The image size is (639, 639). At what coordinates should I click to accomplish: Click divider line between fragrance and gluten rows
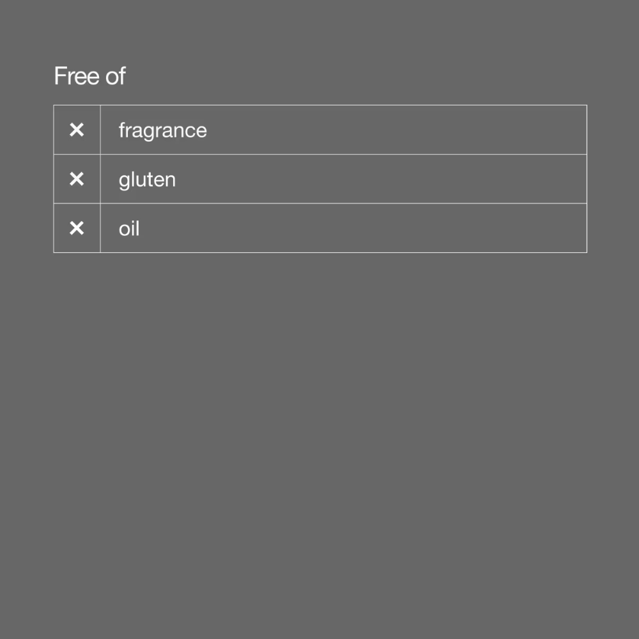pyautogui.click(x=319, y=155)
